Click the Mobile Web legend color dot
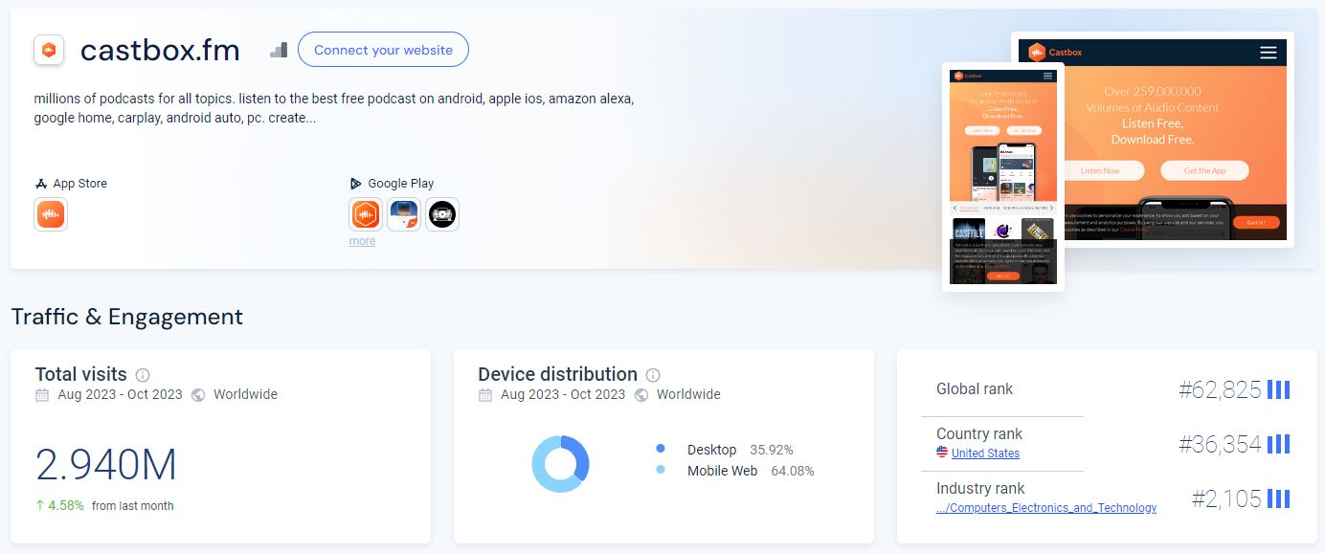The width and height of the screenshot is (1325, 553). 661,470
